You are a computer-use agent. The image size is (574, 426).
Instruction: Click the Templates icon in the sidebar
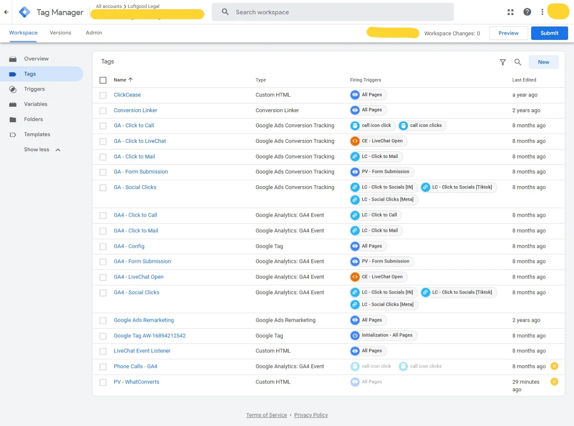click(13, 134)
